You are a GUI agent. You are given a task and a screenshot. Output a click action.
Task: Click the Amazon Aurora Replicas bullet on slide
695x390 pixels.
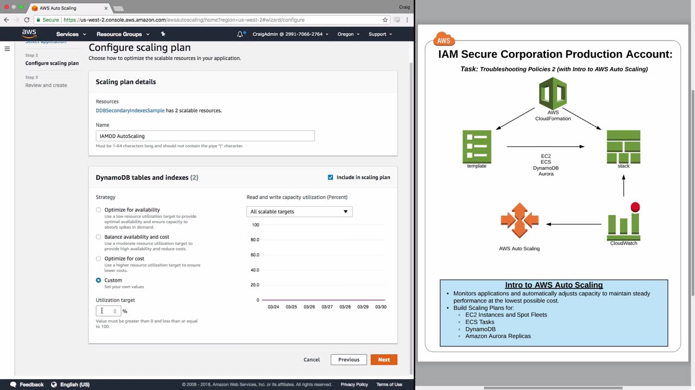pyautogui.click(x=498, y=336)
